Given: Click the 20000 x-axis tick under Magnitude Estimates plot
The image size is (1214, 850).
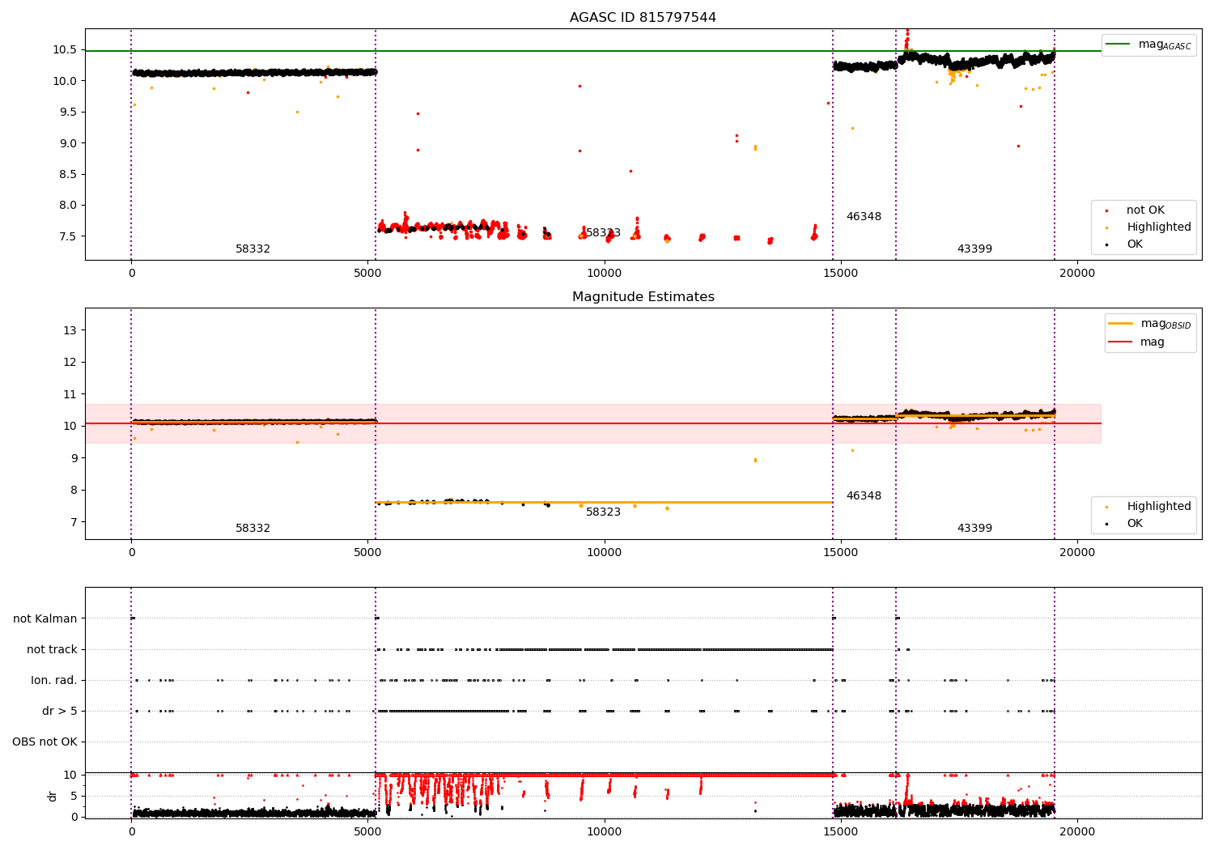Looking at the screenshot, I should click(1076, 553).
